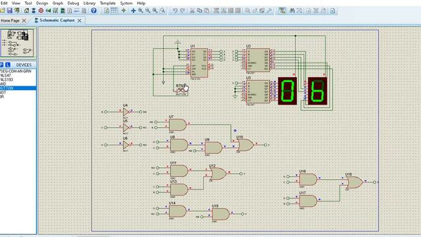Click the U12 OR gate
Viewport: 421px width, 237px height.
pyautogui.click(x=218, y=174)
